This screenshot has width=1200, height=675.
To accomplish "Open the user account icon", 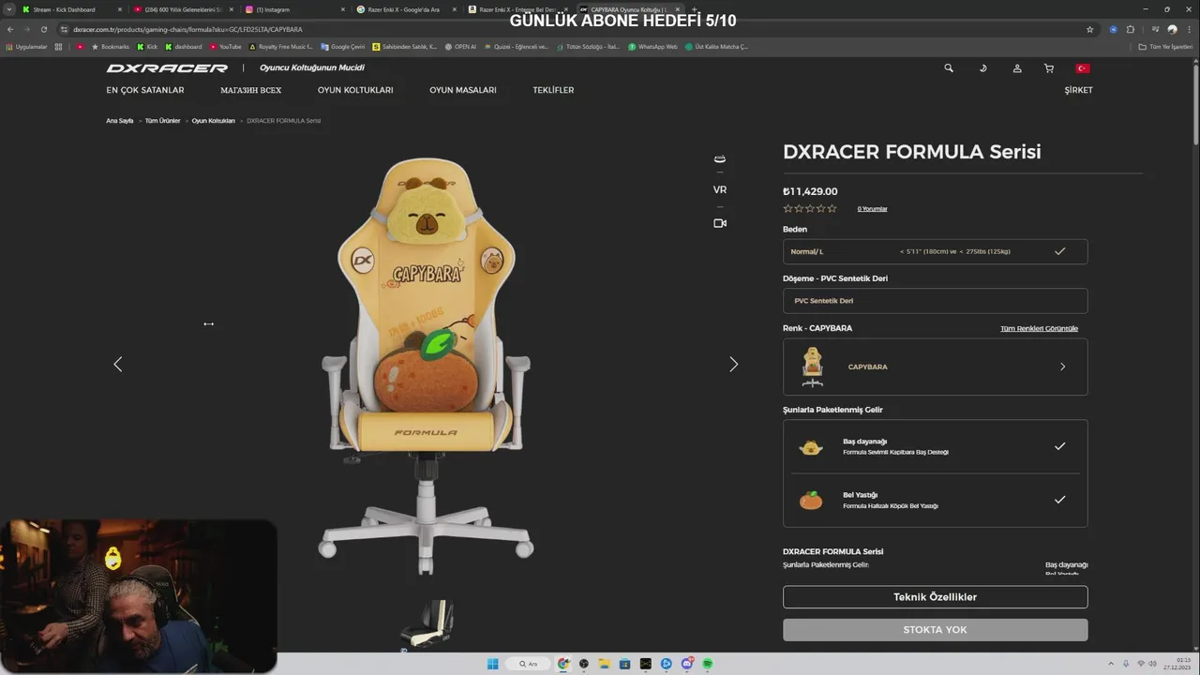I will (x=1017, y=68).
